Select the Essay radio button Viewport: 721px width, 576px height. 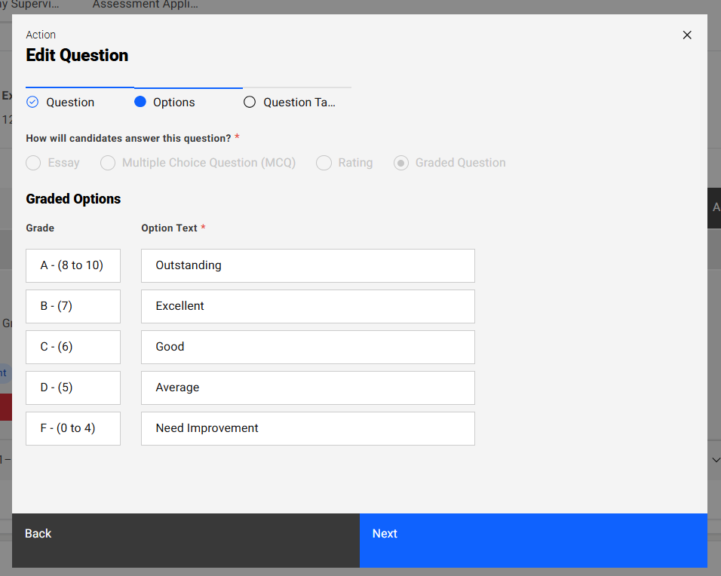point(33,163)
